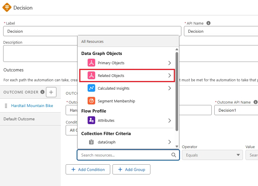
Task: Click the scroll down arrow in resource list
Action: pyautogui.click(x=177, y=146)
